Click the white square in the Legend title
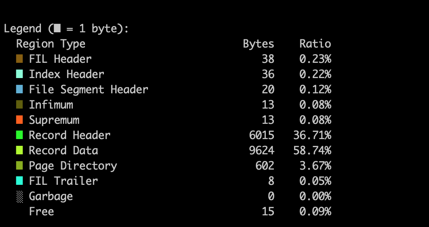Viewport: 429px width, 227px height. (57, 29)
